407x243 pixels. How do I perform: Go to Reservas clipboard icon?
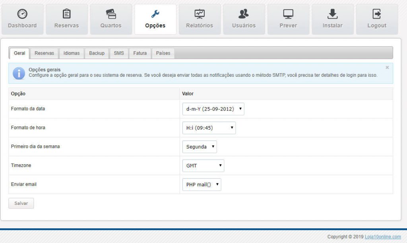(67, 14)
